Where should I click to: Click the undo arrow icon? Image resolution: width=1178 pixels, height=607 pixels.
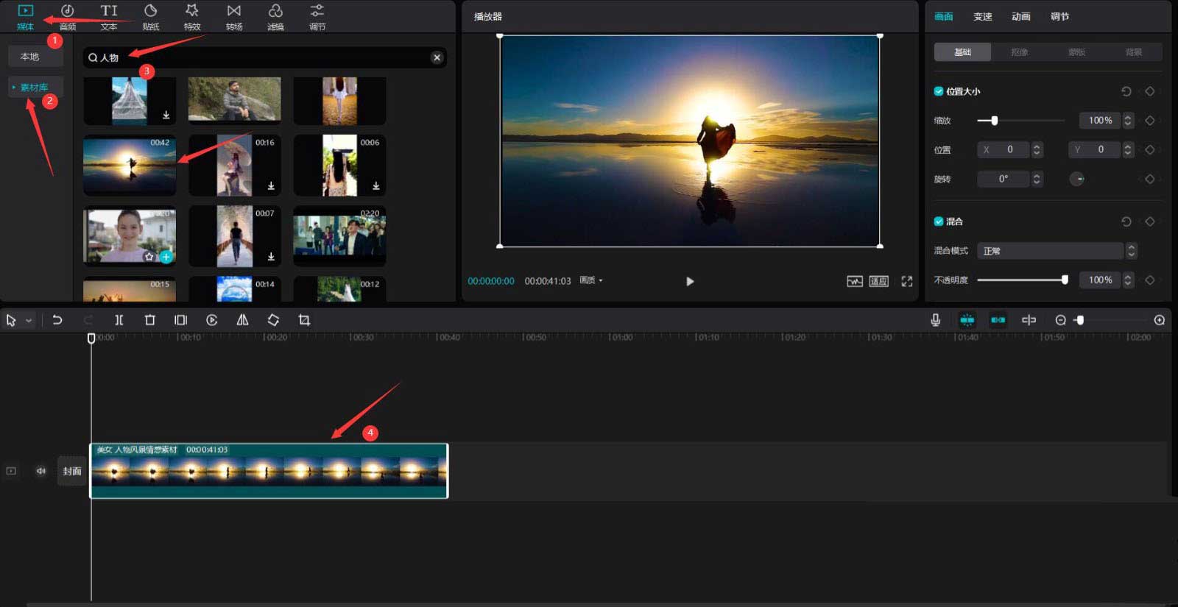pos(57,320)
